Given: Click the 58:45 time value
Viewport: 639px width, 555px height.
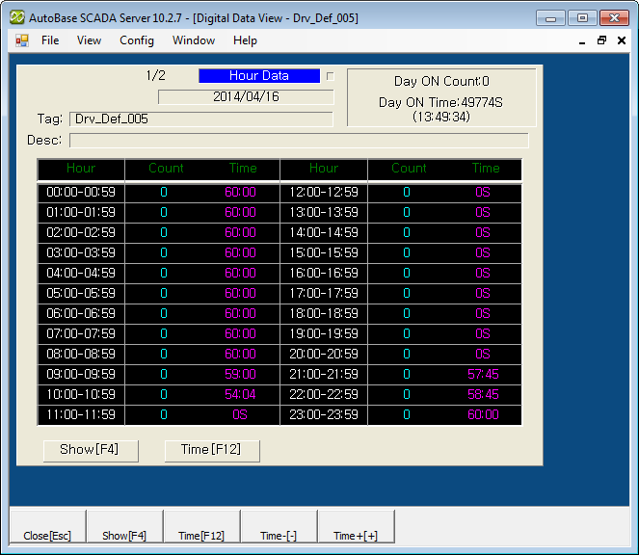Looking at the screenshot, I should pos(483,394).
